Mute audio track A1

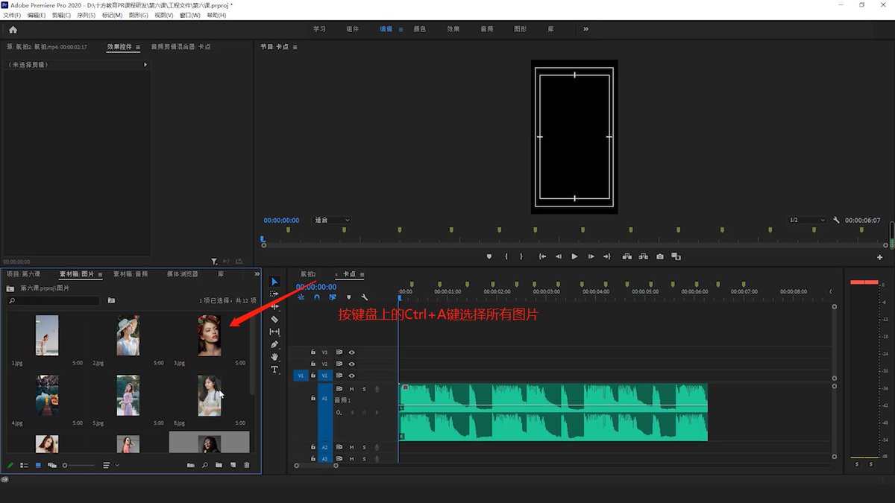351,389
